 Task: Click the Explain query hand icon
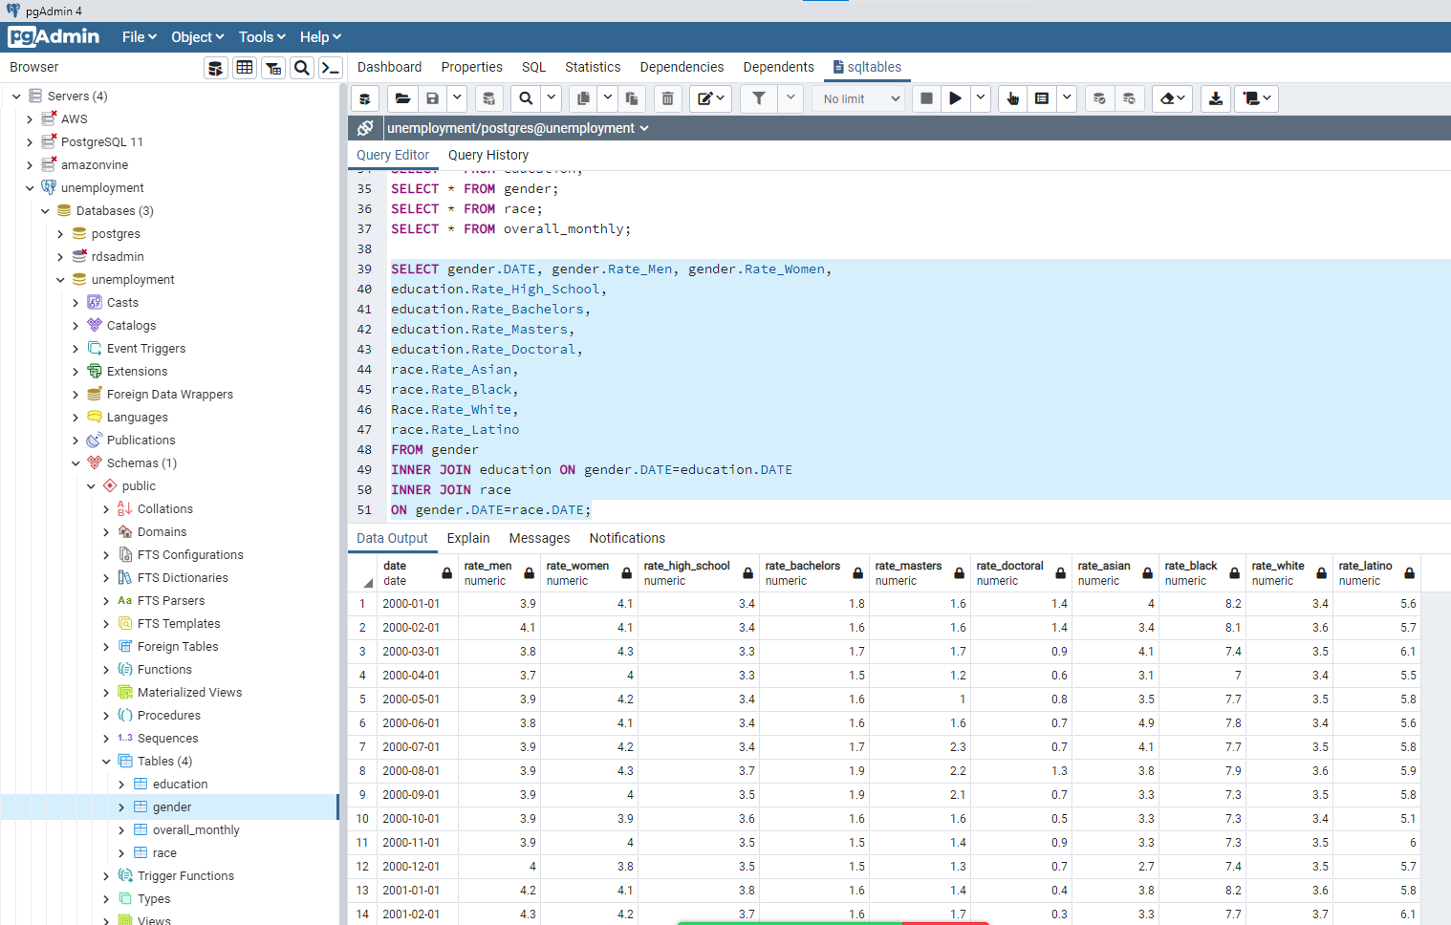(1012, 98)
